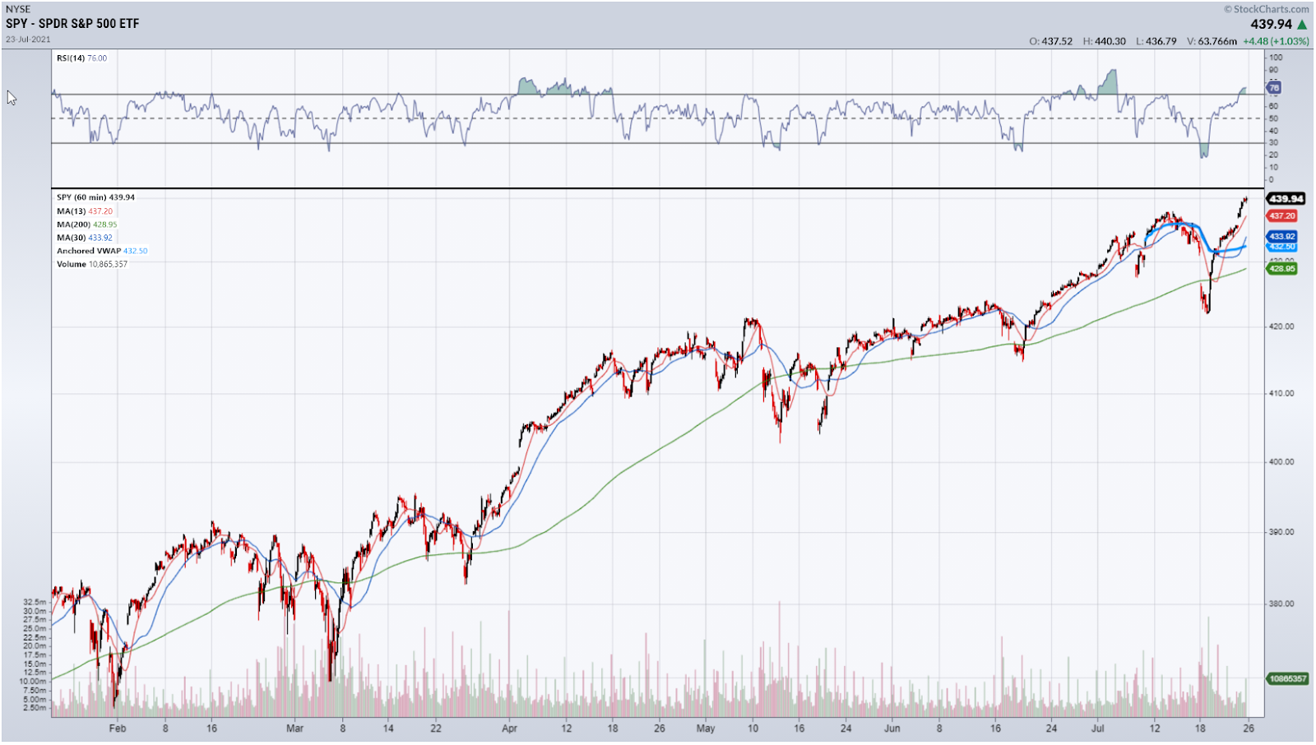Click the blue 433.92 MA(30) price tag
Image resolution: width=1316 pixels, height=745 pixels.
[1282, 237]
